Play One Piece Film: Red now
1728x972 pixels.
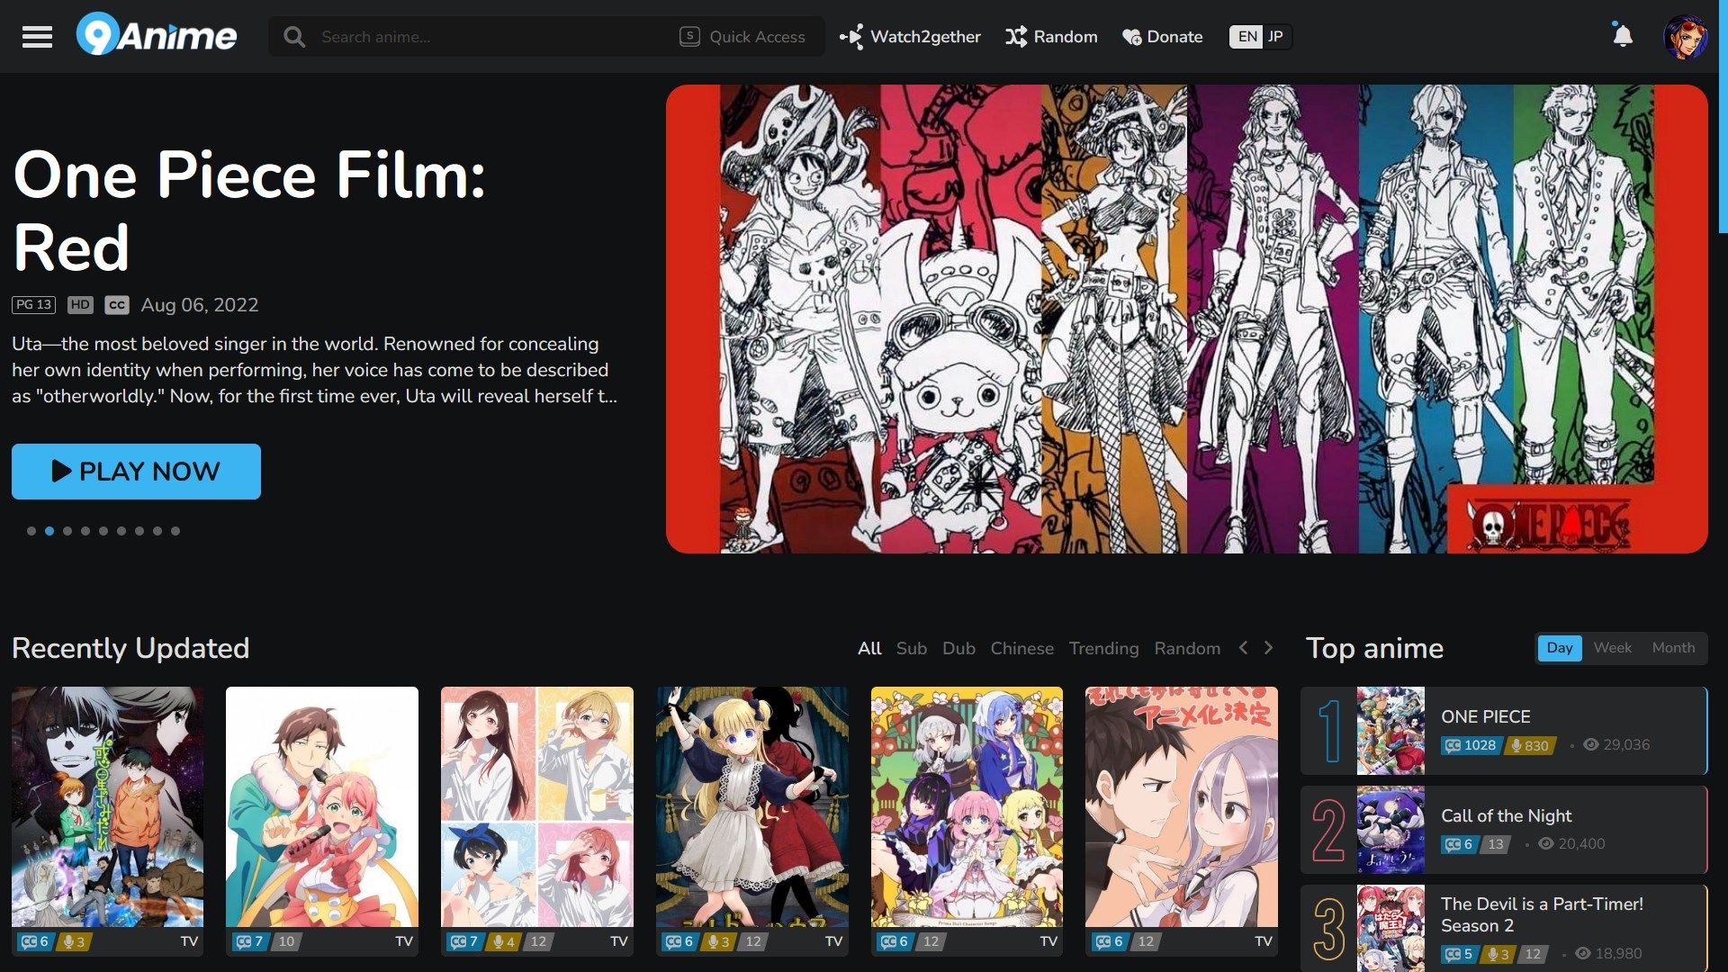[136, 472]
